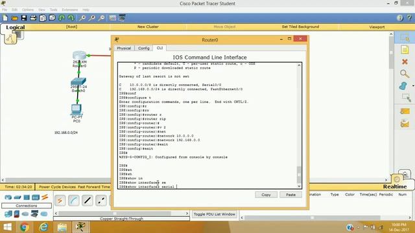Open the Options menu
Image resolution: width=415 pixels, height=233 pixels.
(x=28, y=10)
